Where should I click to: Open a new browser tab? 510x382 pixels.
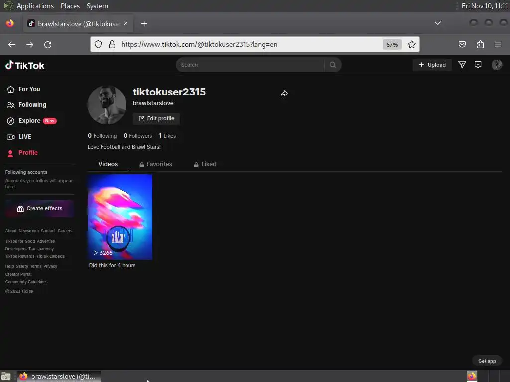(x=144, y=24)
